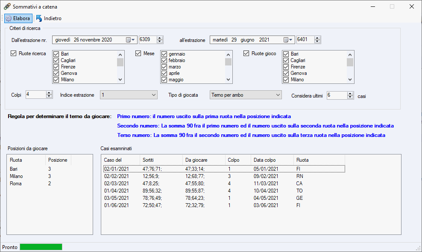Close the Sommativi a catena window
The height and width of the screenshot is (252, 422).
(411, 6)
